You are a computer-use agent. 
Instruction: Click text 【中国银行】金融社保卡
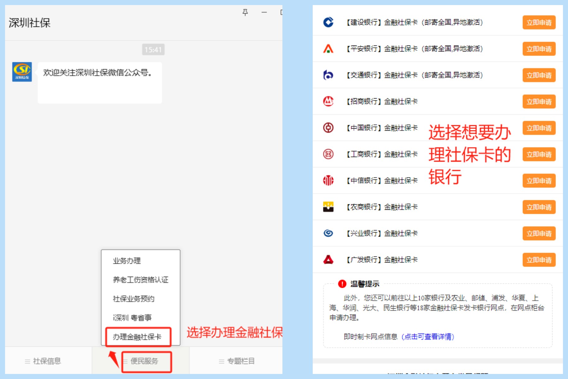click(382, 128)
